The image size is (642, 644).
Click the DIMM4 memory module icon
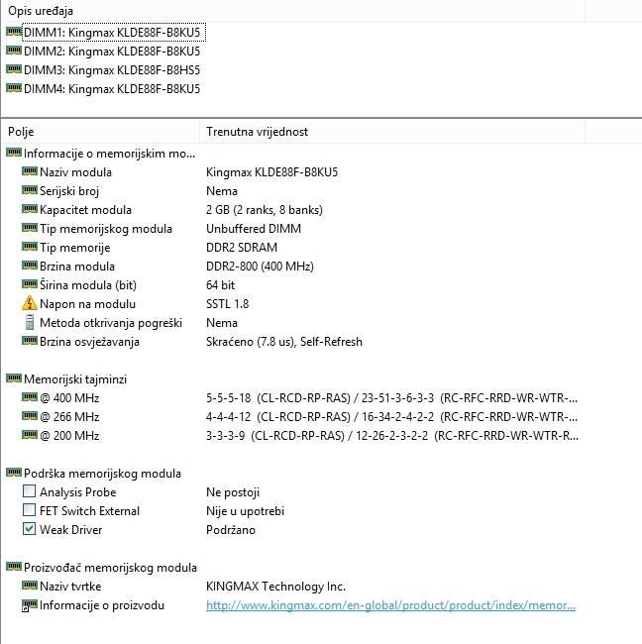[x=14, y=88]
